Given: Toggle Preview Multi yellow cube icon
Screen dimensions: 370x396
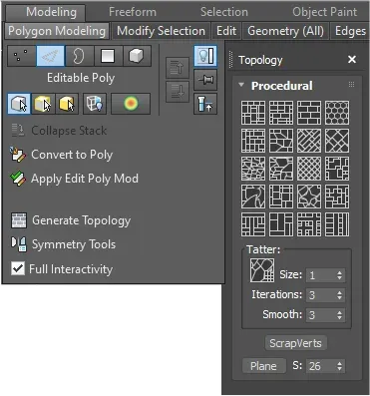Looking at the screenshot, I should click(67, 104).
